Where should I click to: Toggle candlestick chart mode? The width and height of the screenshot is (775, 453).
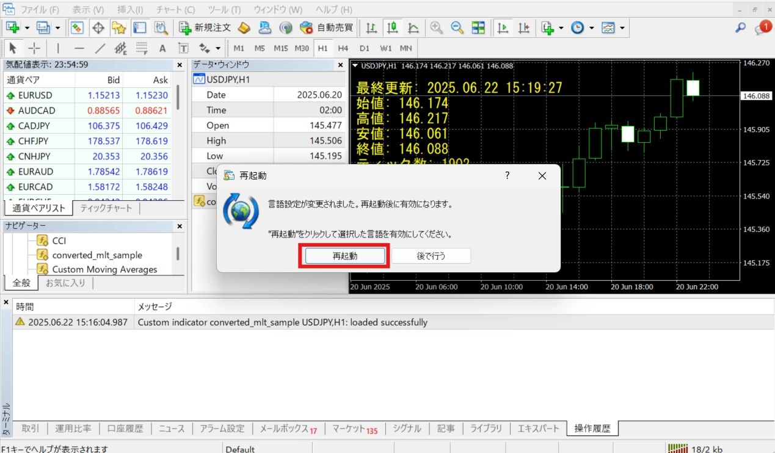392,27
